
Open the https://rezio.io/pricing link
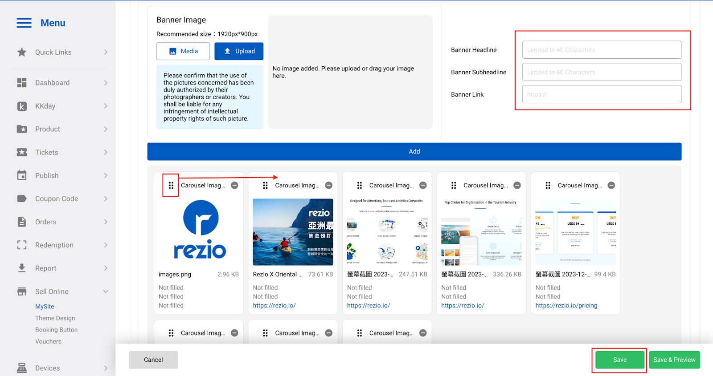click(x=566, y=306)
